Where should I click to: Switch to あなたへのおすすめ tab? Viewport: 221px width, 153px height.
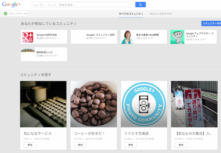(161, 14)
